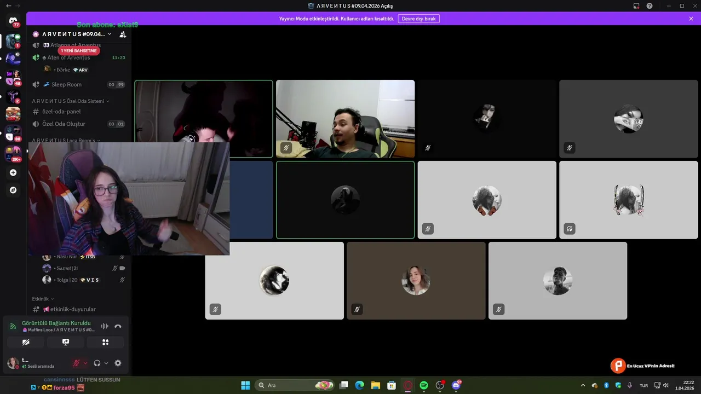This screenshot has width=701, height=394.
Task: Open User Settings gear
Action: coord(118,363)
